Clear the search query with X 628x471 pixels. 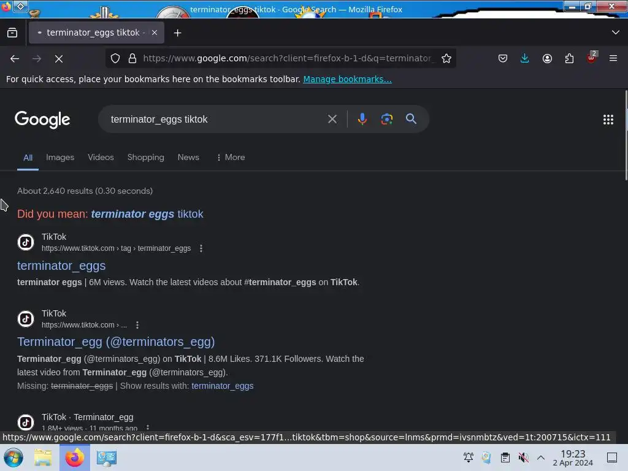pos(332,119)
